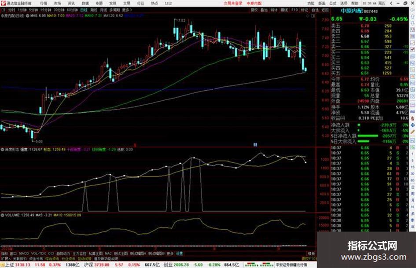This screenshot has height=268, width=416.
Task: Click the 统计 statistics button
Action: pyautogui.click(x=274, y=10)
